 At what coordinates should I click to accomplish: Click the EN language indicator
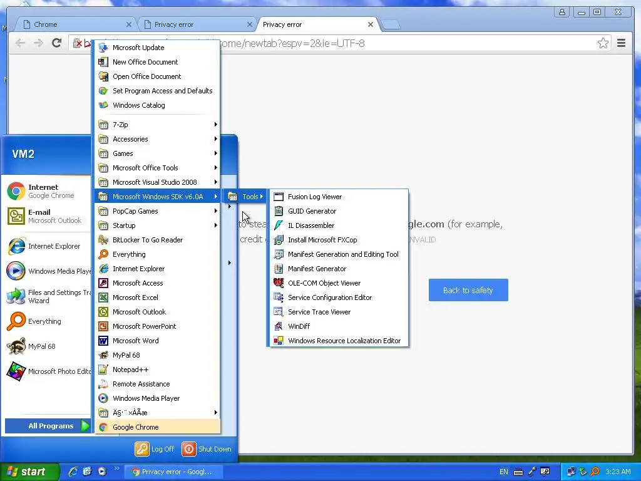(x=504, y=472)
